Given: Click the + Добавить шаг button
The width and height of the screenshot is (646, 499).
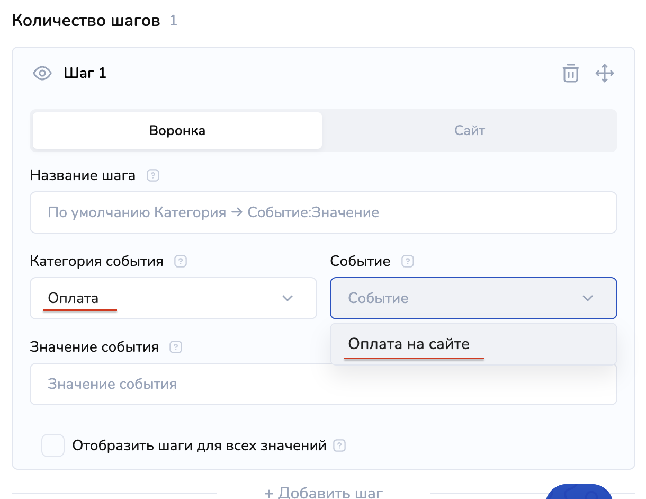Looking at the screenshot, I should click(323, 493).
